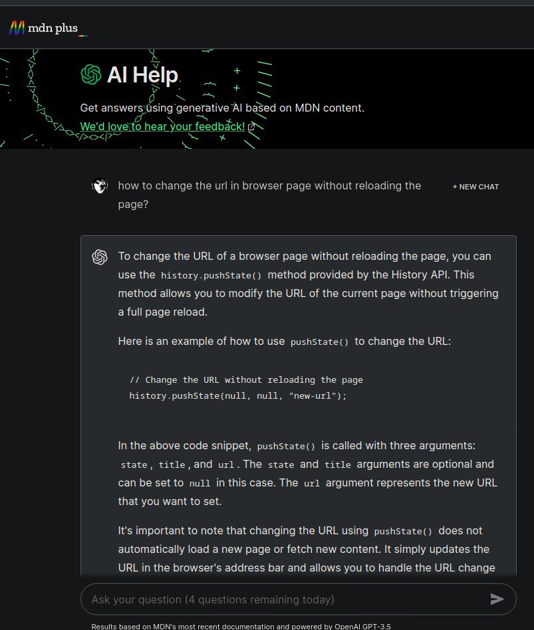Click the inline "state" code before "title"

pyautogui.click(x=134, y=465)
